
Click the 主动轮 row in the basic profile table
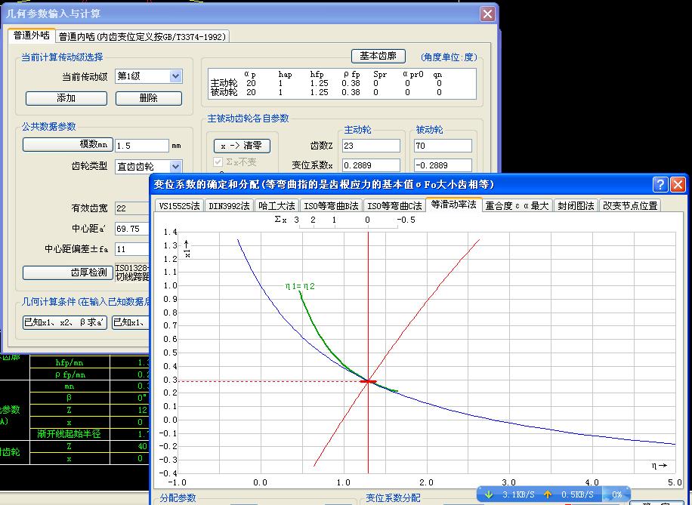[x=326, y=83]
